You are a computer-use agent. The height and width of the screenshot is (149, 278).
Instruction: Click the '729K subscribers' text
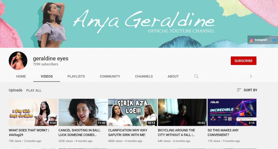(x=46, y=64)
